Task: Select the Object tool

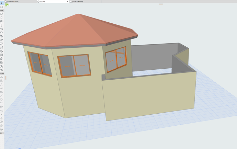Action: pyautogui.click(x=1, y=62)
